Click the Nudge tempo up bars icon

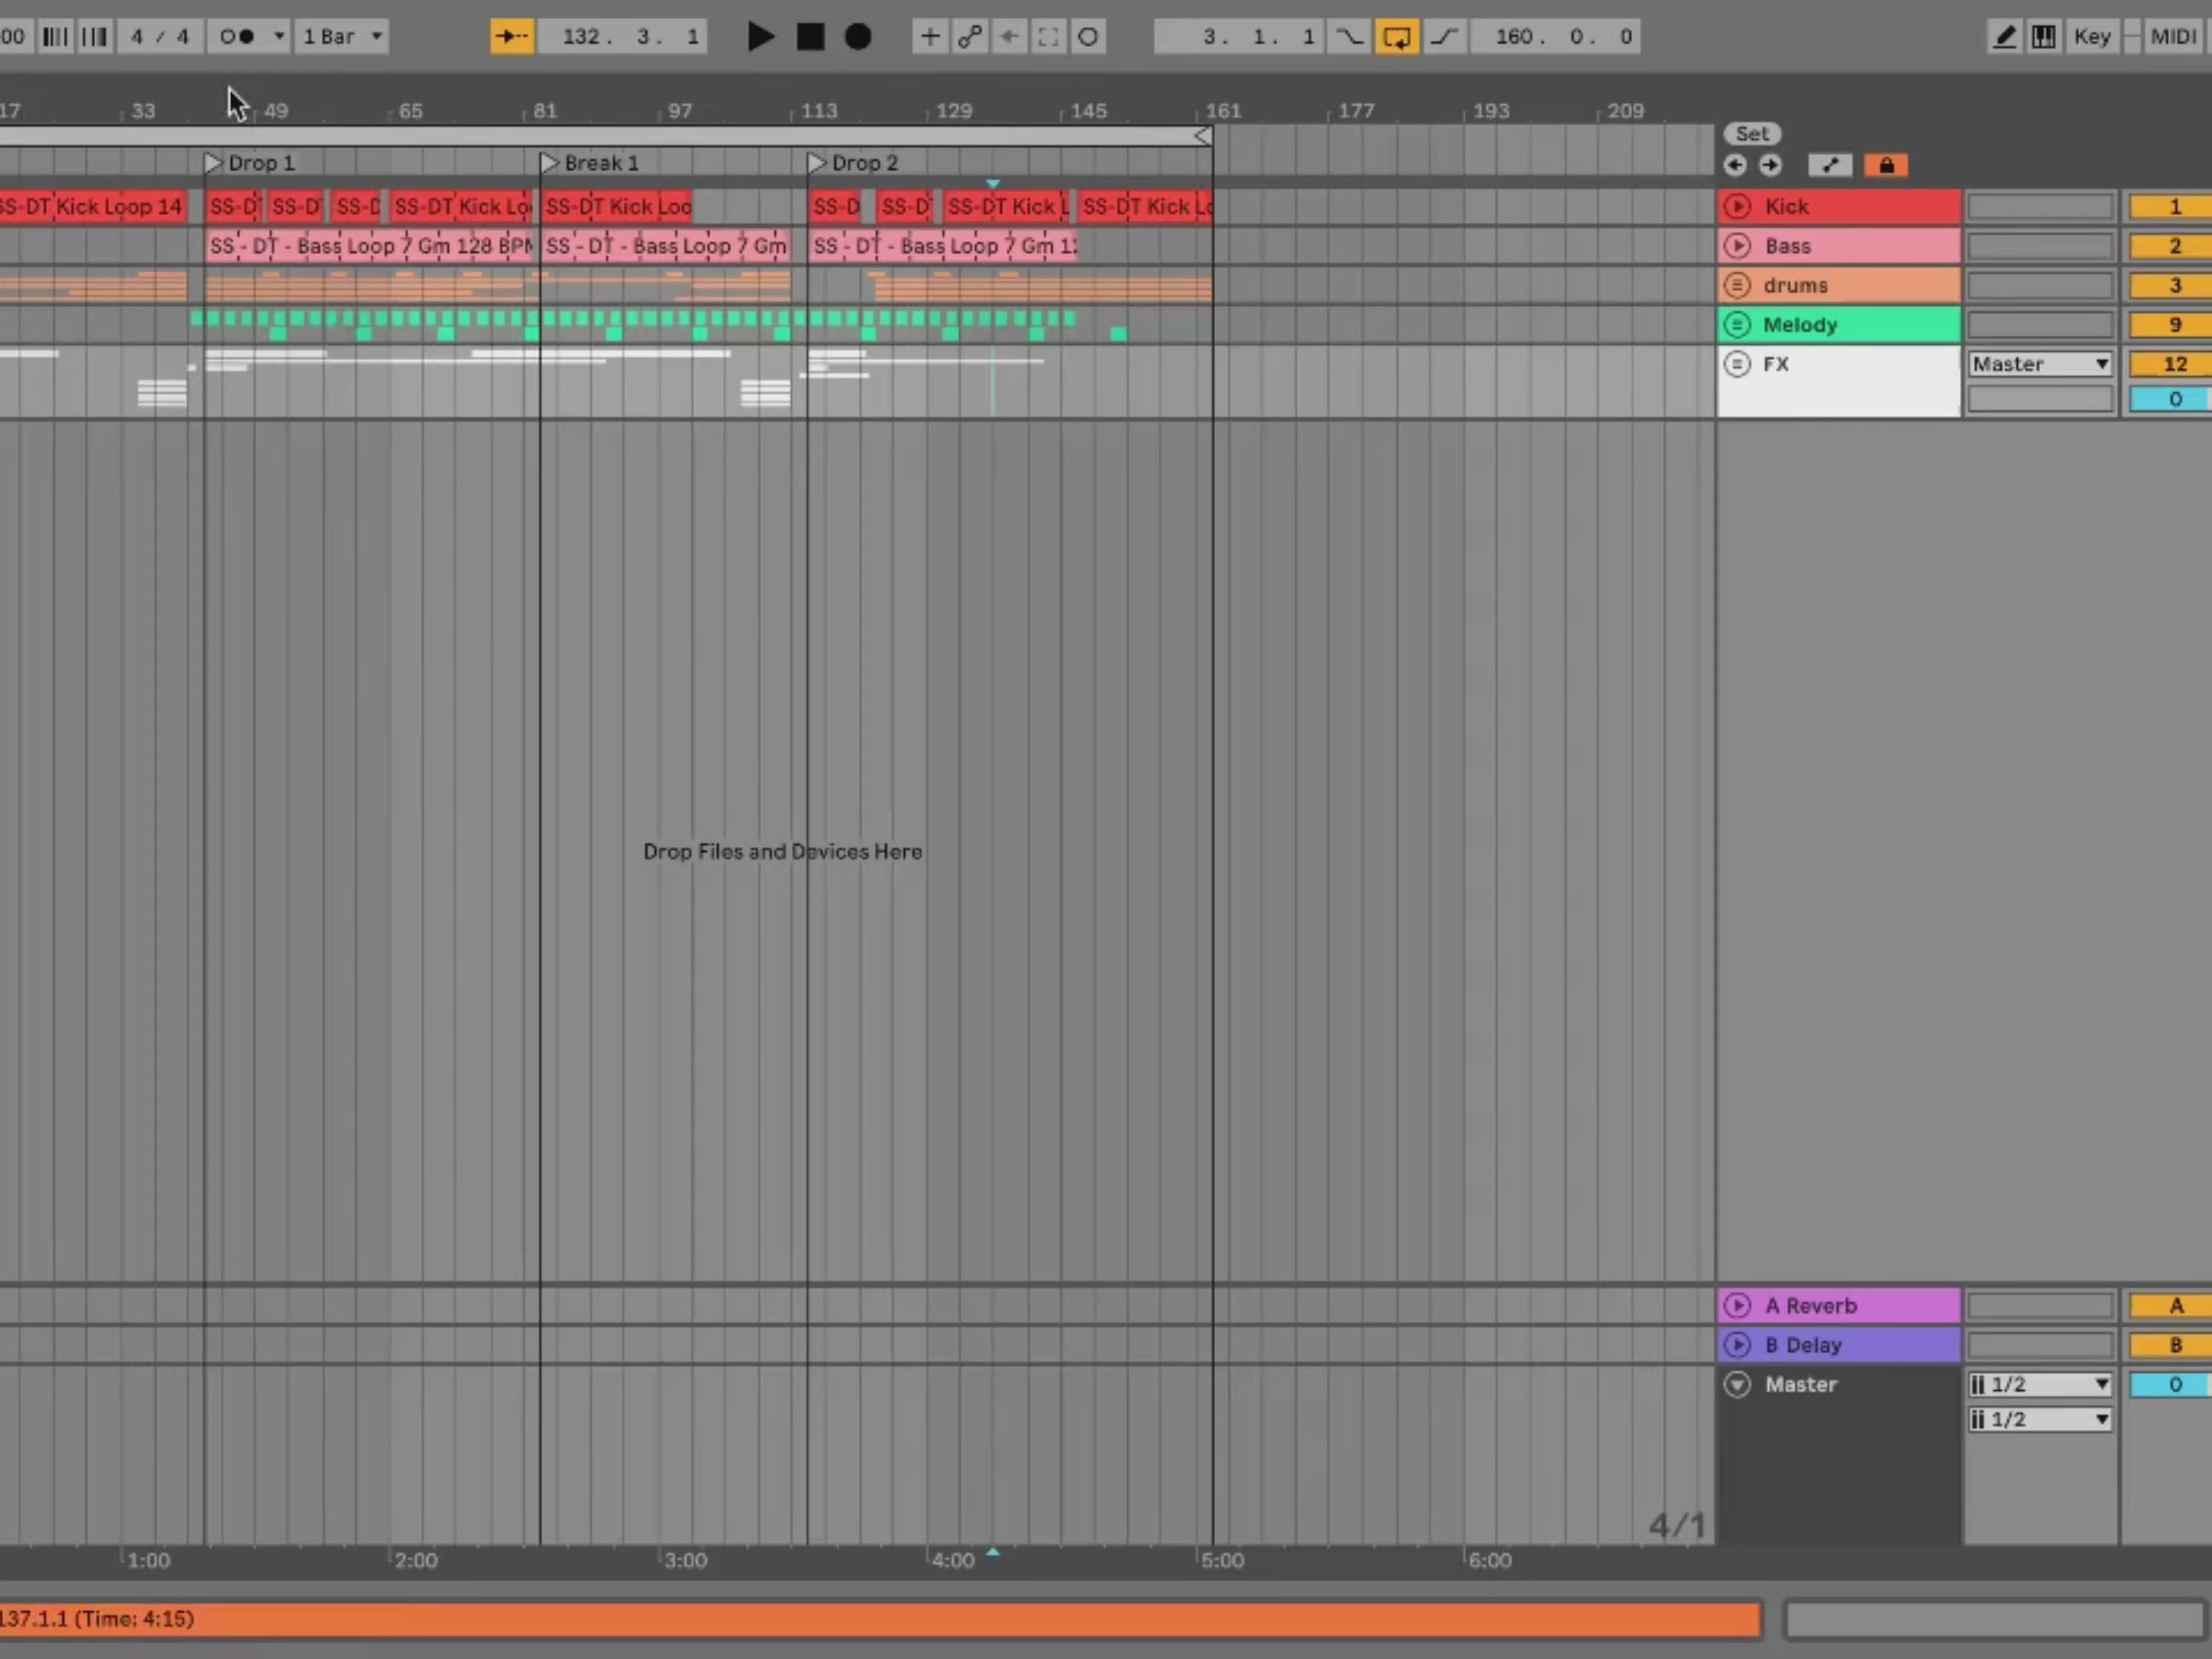click(x=94, y=37)
